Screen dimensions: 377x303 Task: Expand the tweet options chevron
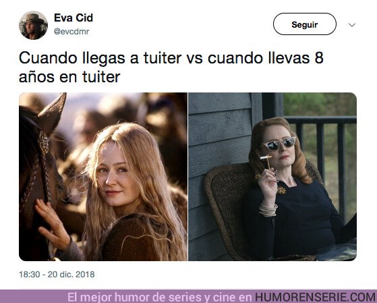coord(352,25)
